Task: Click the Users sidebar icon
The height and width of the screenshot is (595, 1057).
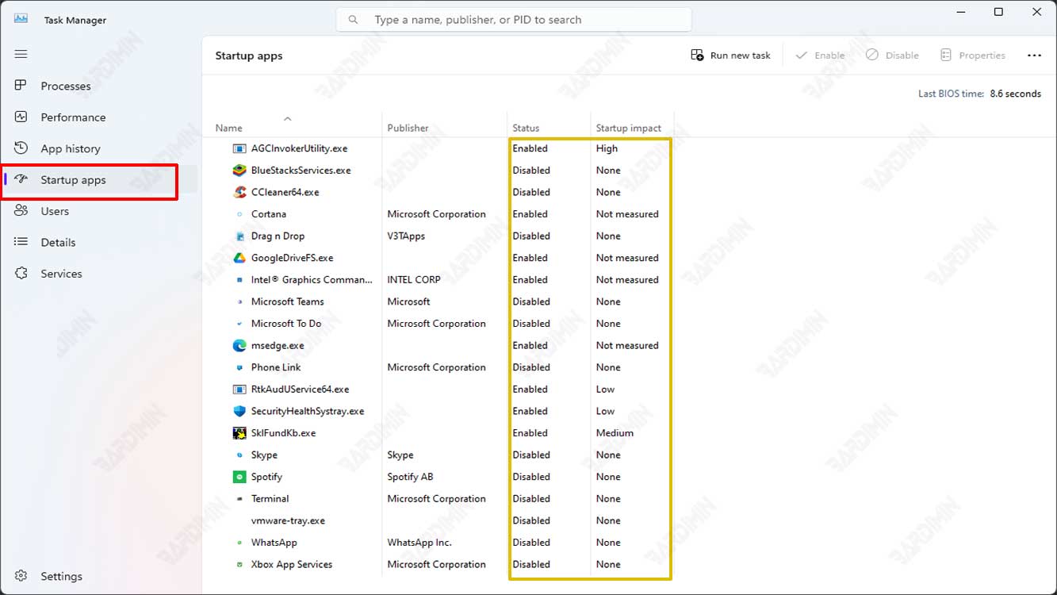Action: [21, 211]
